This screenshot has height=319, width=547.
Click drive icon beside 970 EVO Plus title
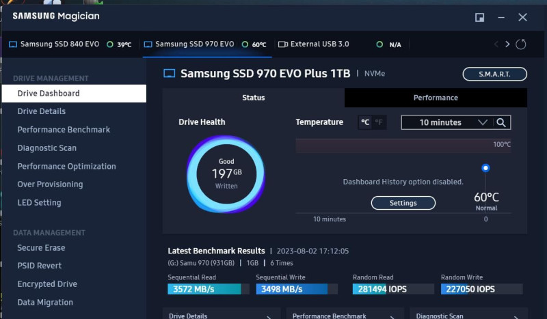pos(170,74)
